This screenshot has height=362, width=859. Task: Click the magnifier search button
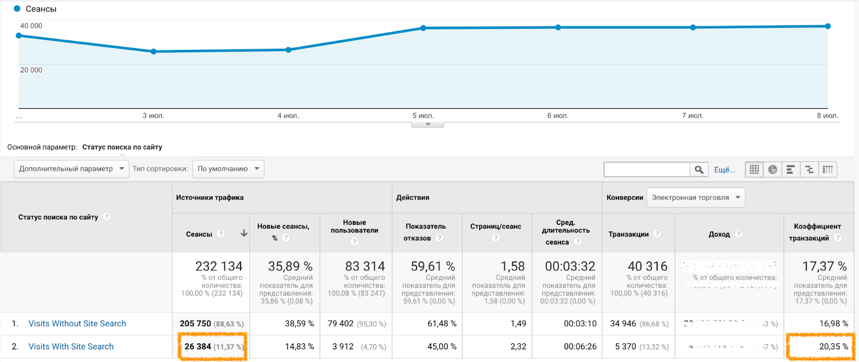(698, 169)
